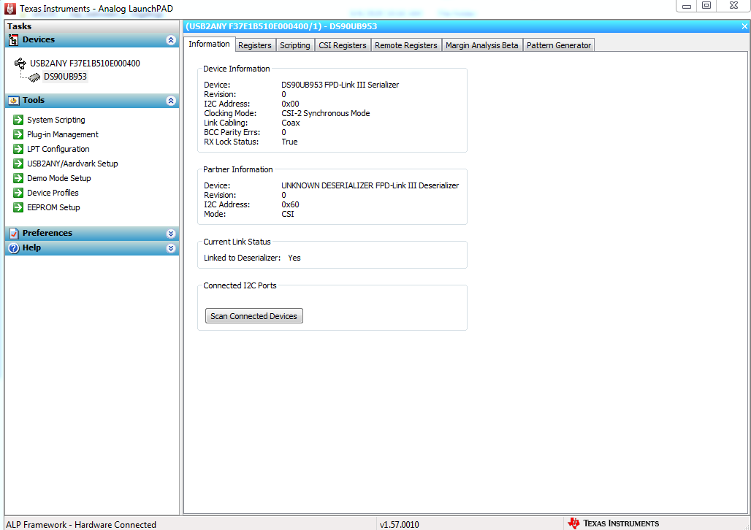Expand the Help section
This screenshot has height=530, width=751.
pyautogui.click(x=171, y=248)
